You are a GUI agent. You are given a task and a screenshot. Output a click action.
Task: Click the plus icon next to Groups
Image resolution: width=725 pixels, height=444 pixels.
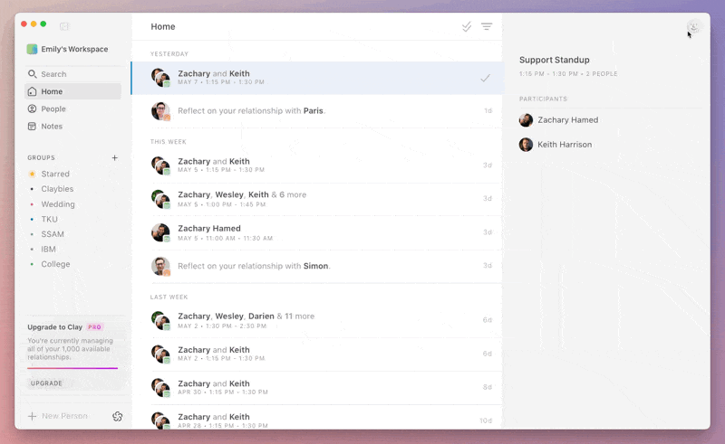click(x=114, y=157)
